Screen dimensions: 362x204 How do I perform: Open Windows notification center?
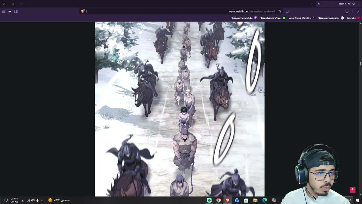click(6, 200)
